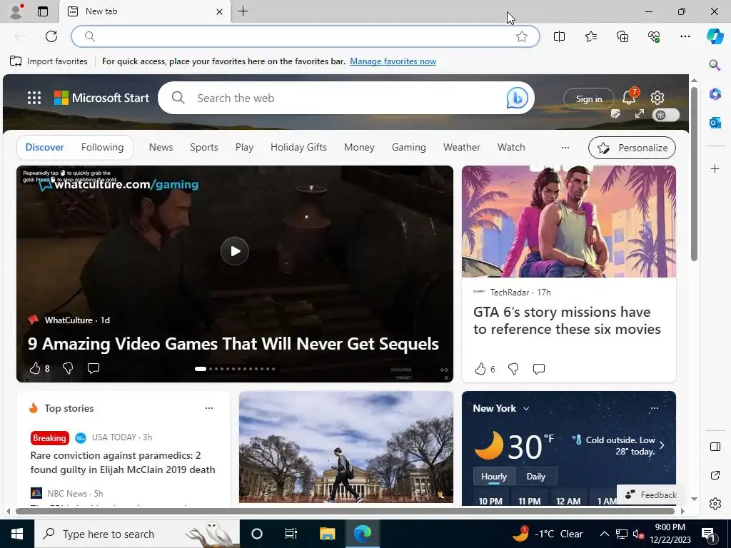Viewport: 731px width, 548px height.
Task: Open the Feedback button
Action: coord(651,495)
